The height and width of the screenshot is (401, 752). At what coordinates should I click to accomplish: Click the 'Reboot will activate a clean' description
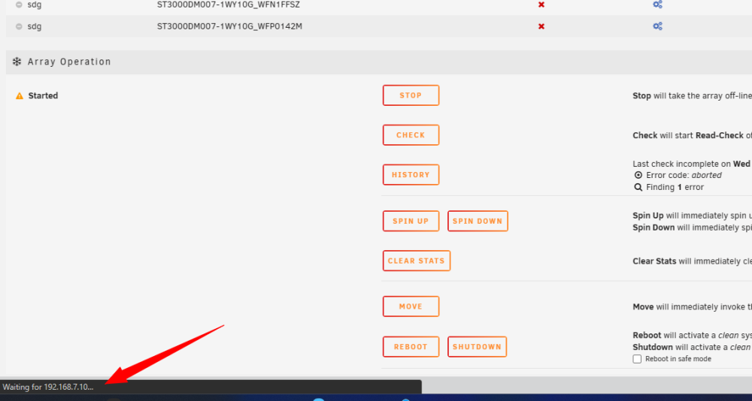tap(692, 336)
